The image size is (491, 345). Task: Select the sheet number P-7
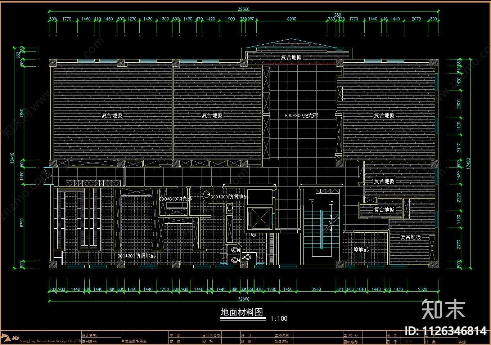(x=409, y=341)
